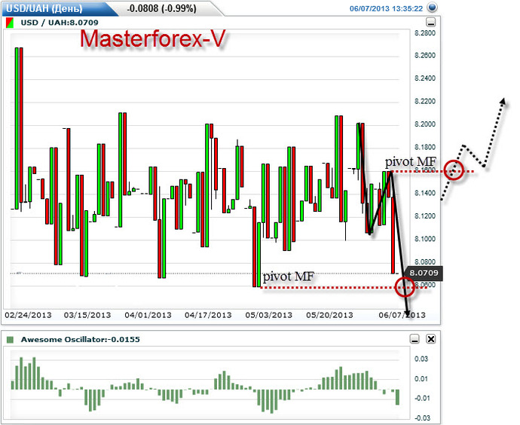The width and height of the screenshot is (520, 425).
Task: Click the 8.2000 price axis label
Action: [x=425, y=124]
